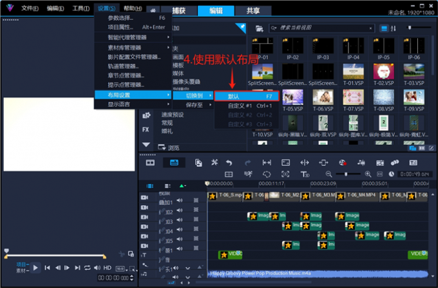Switch to timeline view

[174, 162]
